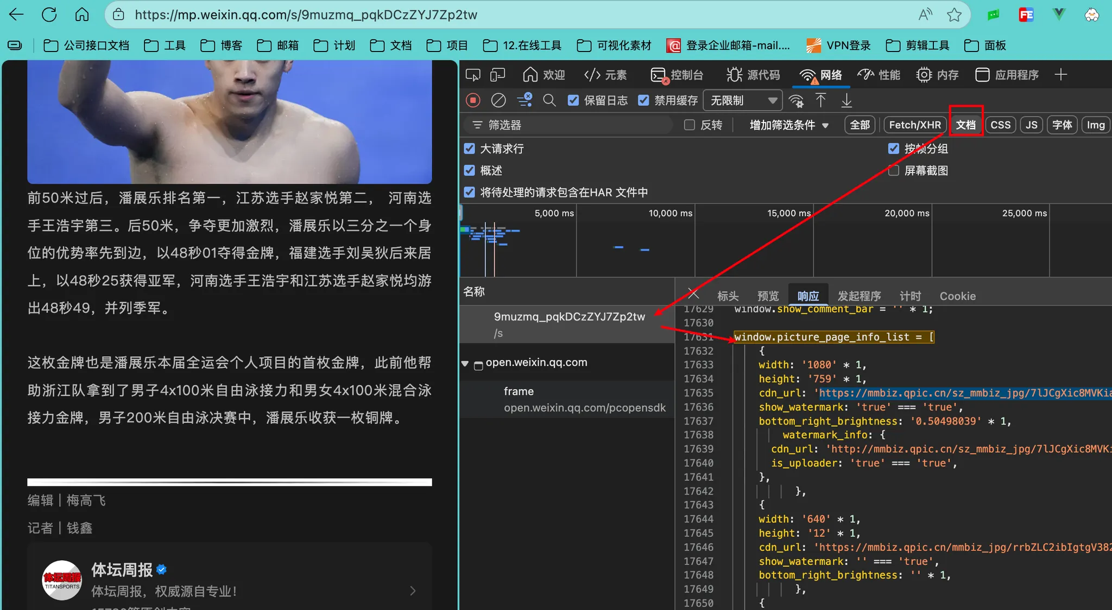This screenshot has width=1112, height=610.
Task: Clear the network log
Action: pos(498,100)
